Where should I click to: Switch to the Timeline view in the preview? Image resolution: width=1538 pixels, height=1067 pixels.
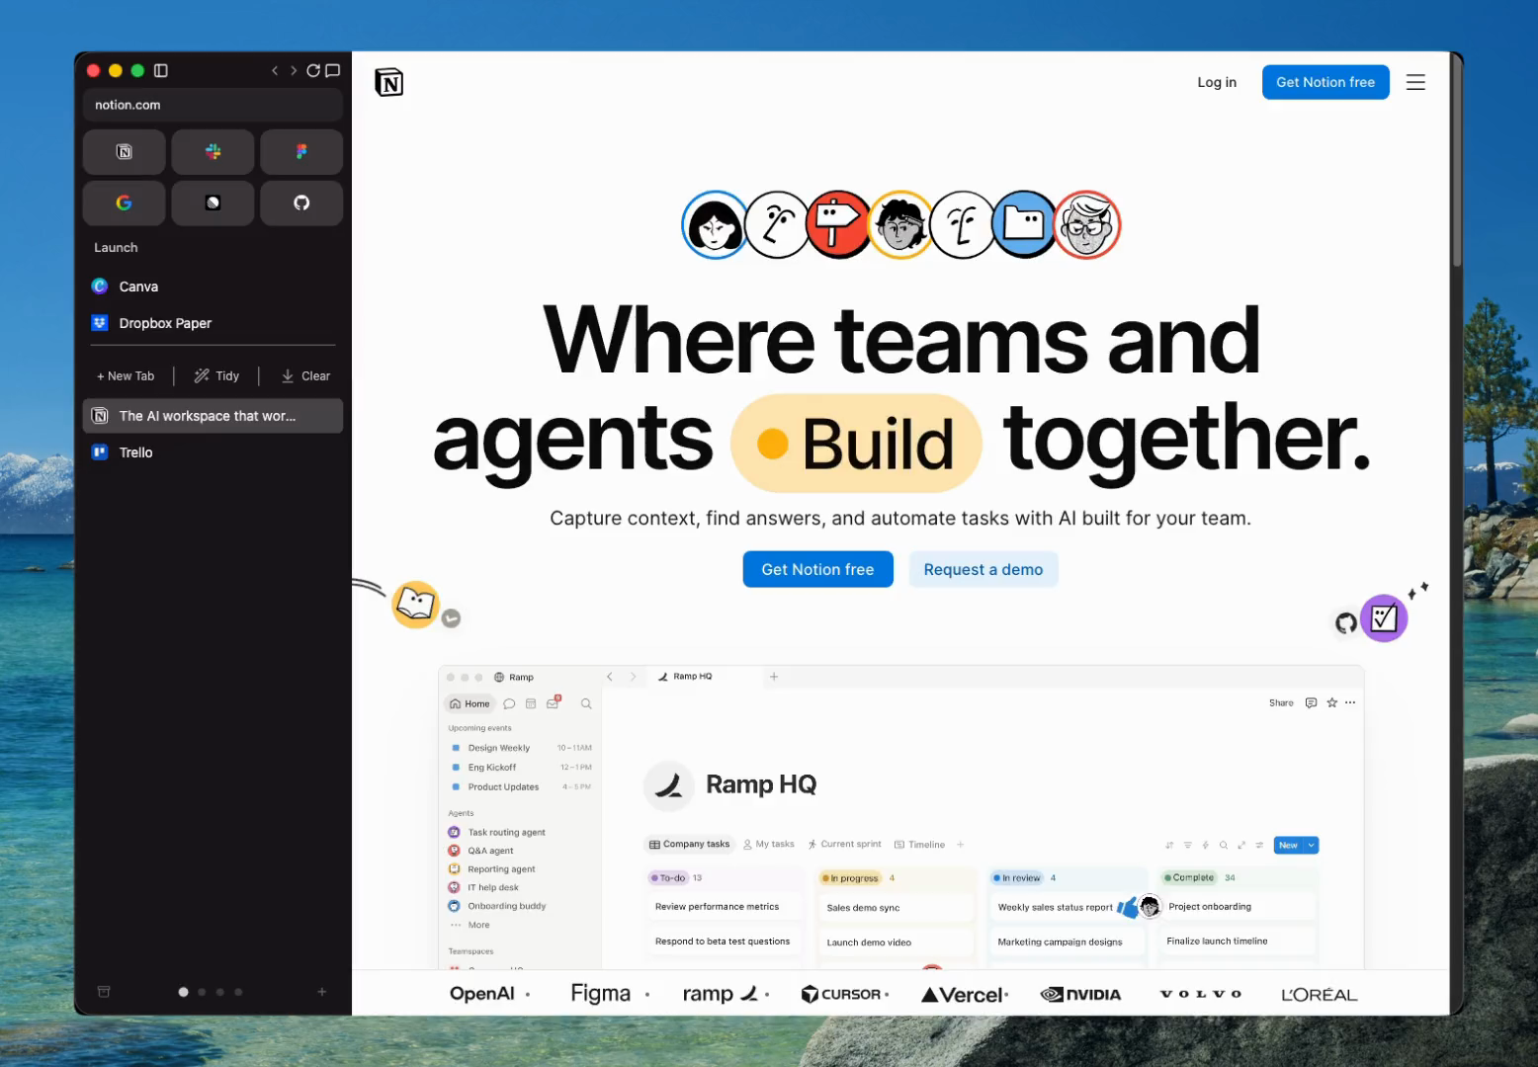[x=920, y=845]
